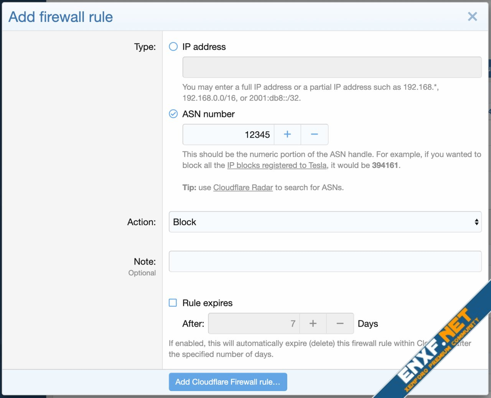Click the optional Note text field
Image resolution: width=491 pixels, height=398 pixels.
(x=325, y=261)
